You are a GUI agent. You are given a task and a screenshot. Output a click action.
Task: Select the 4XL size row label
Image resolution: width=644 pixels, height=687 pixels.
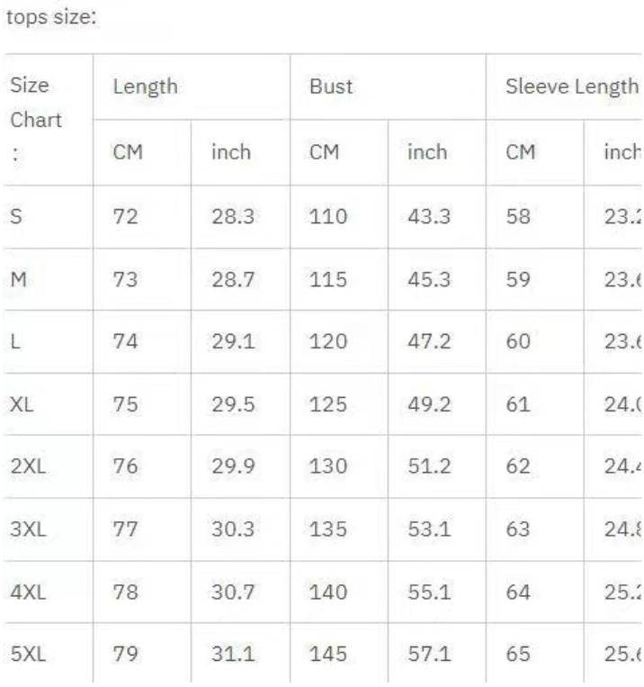[x=27, y=592]
